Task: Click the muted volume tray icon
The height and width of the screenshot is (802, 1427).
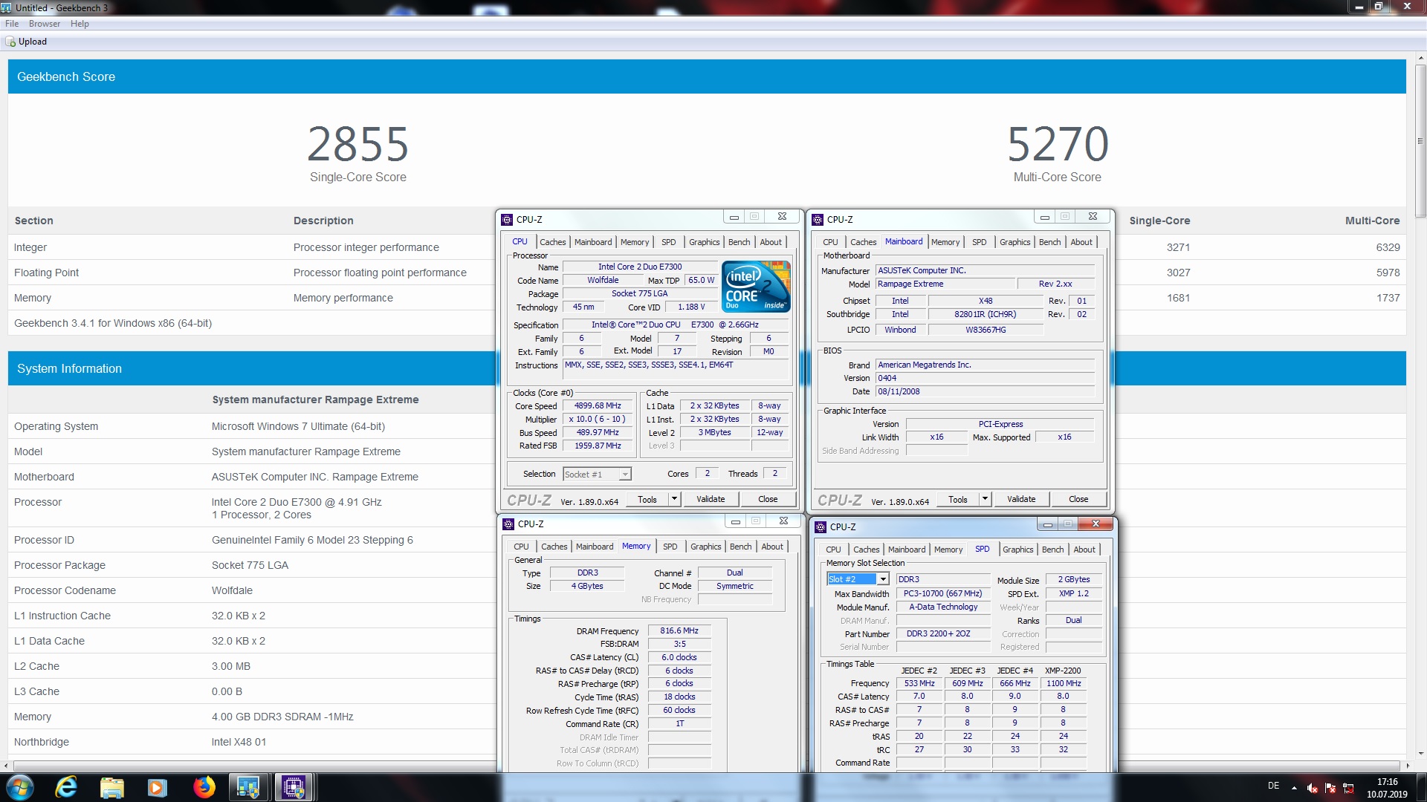Action: 1312,788
